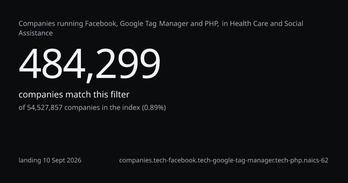Select the 10 Sept 2026 date
The width and height of the screenshot is (348, 183).
[x=62, y=160]
